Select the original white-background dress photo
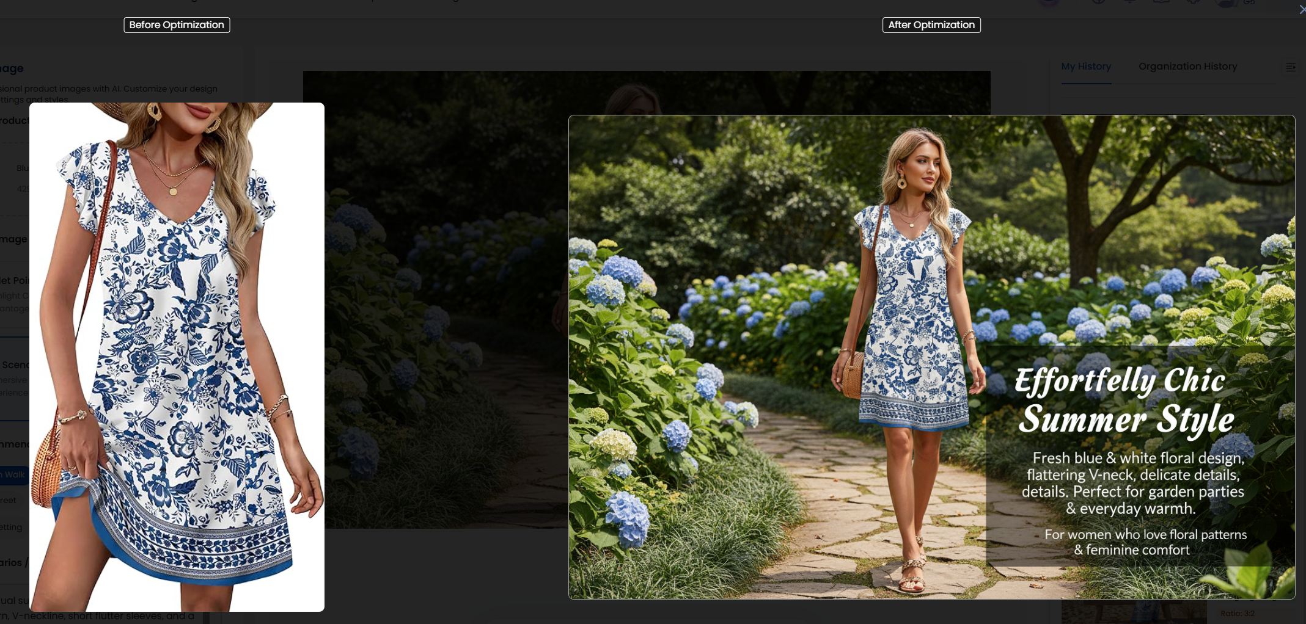The width and height of the screenshot is (1306, 624). (177, 357)
